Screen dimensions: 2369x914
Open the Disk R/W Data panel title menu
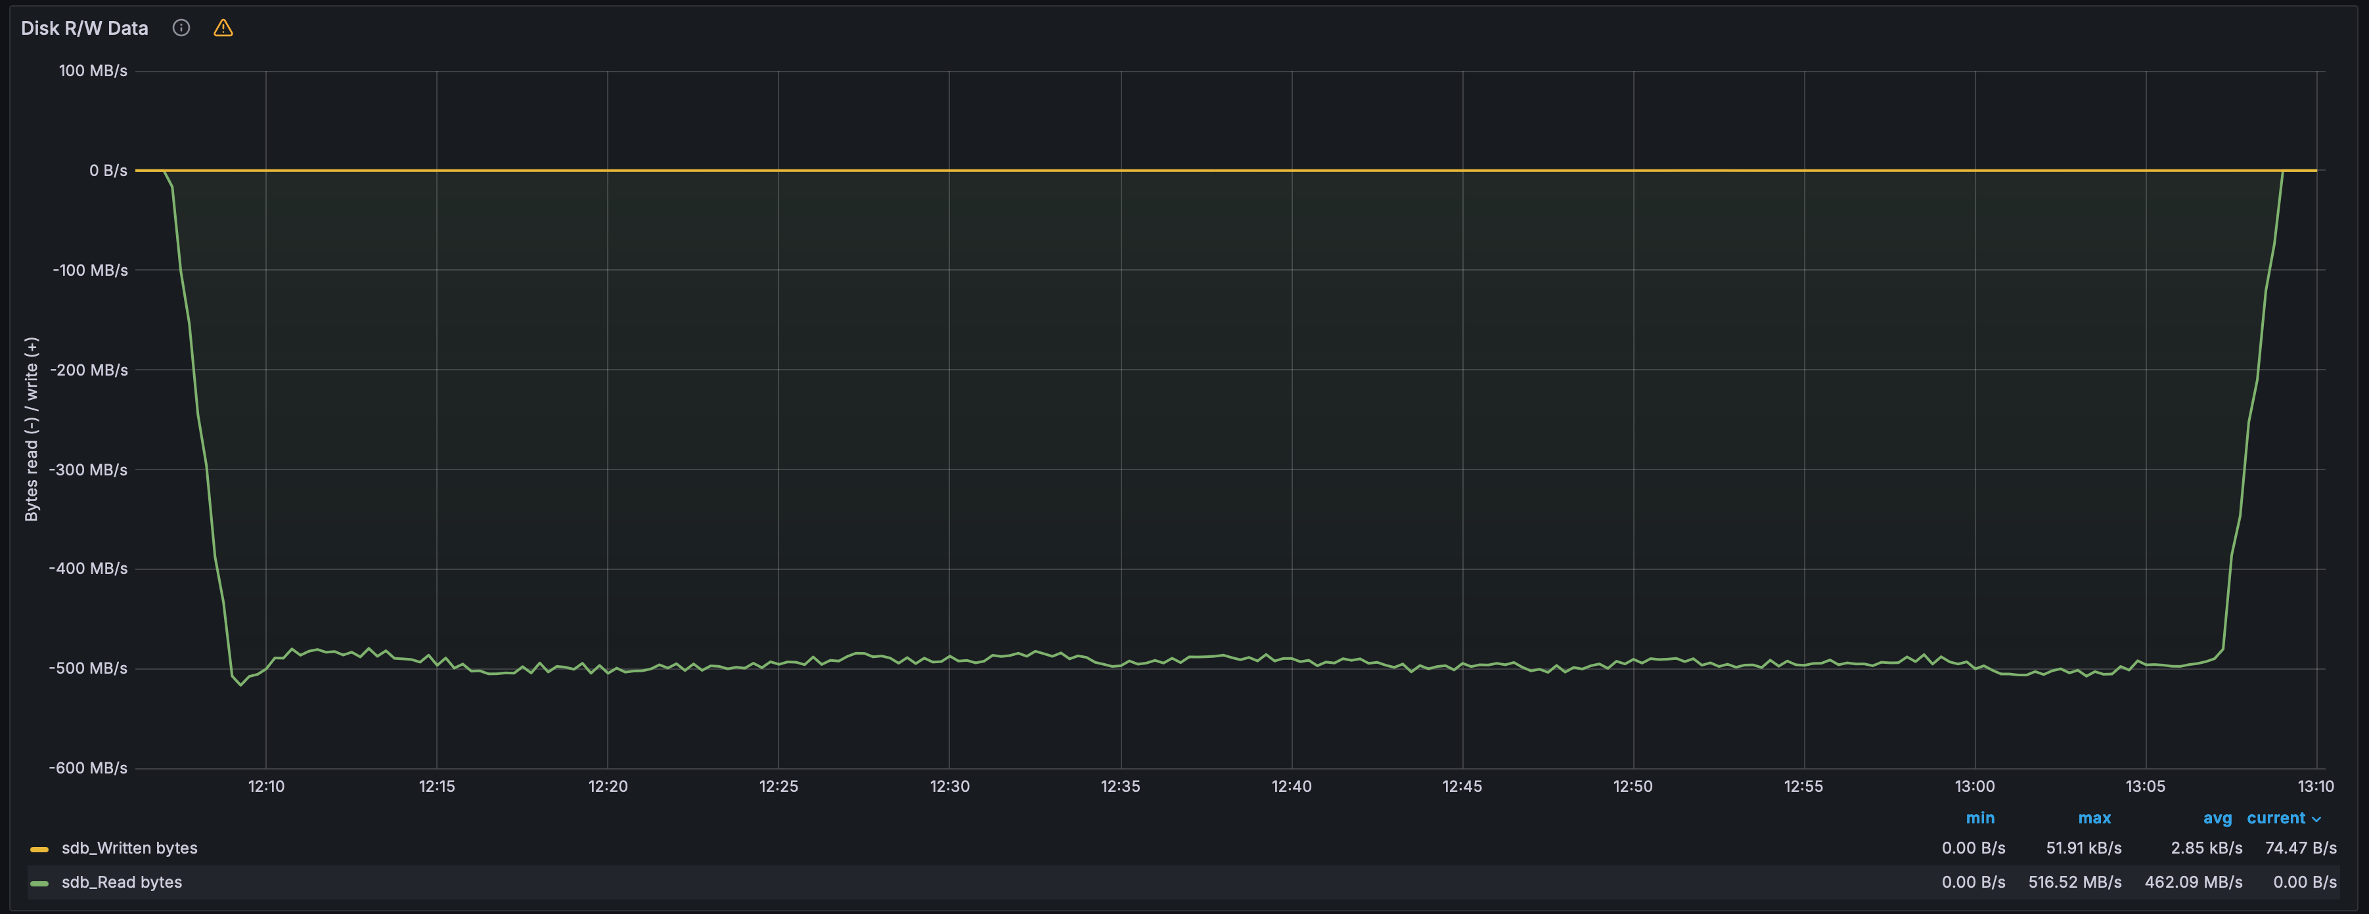pos(85,28)
